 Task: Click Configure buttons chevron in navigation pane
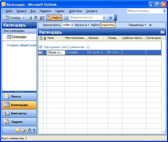[x=34, y=130]
